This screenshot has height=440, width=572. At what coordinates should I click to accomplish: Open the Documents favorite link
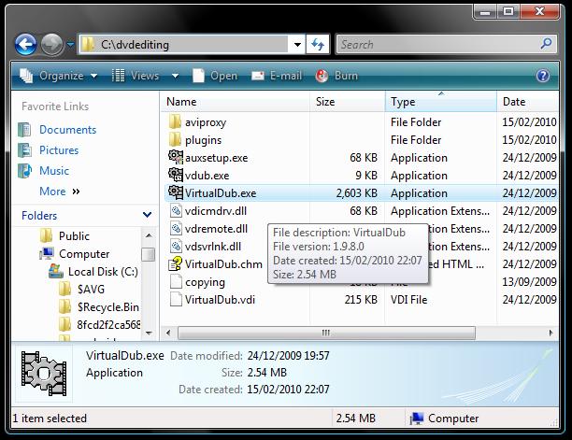click(67, 130)
